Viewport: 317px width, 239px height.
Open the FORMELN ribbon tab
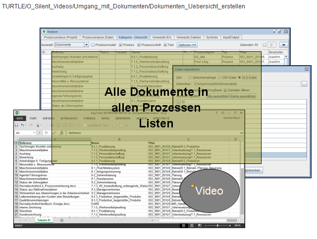[89, 119]
